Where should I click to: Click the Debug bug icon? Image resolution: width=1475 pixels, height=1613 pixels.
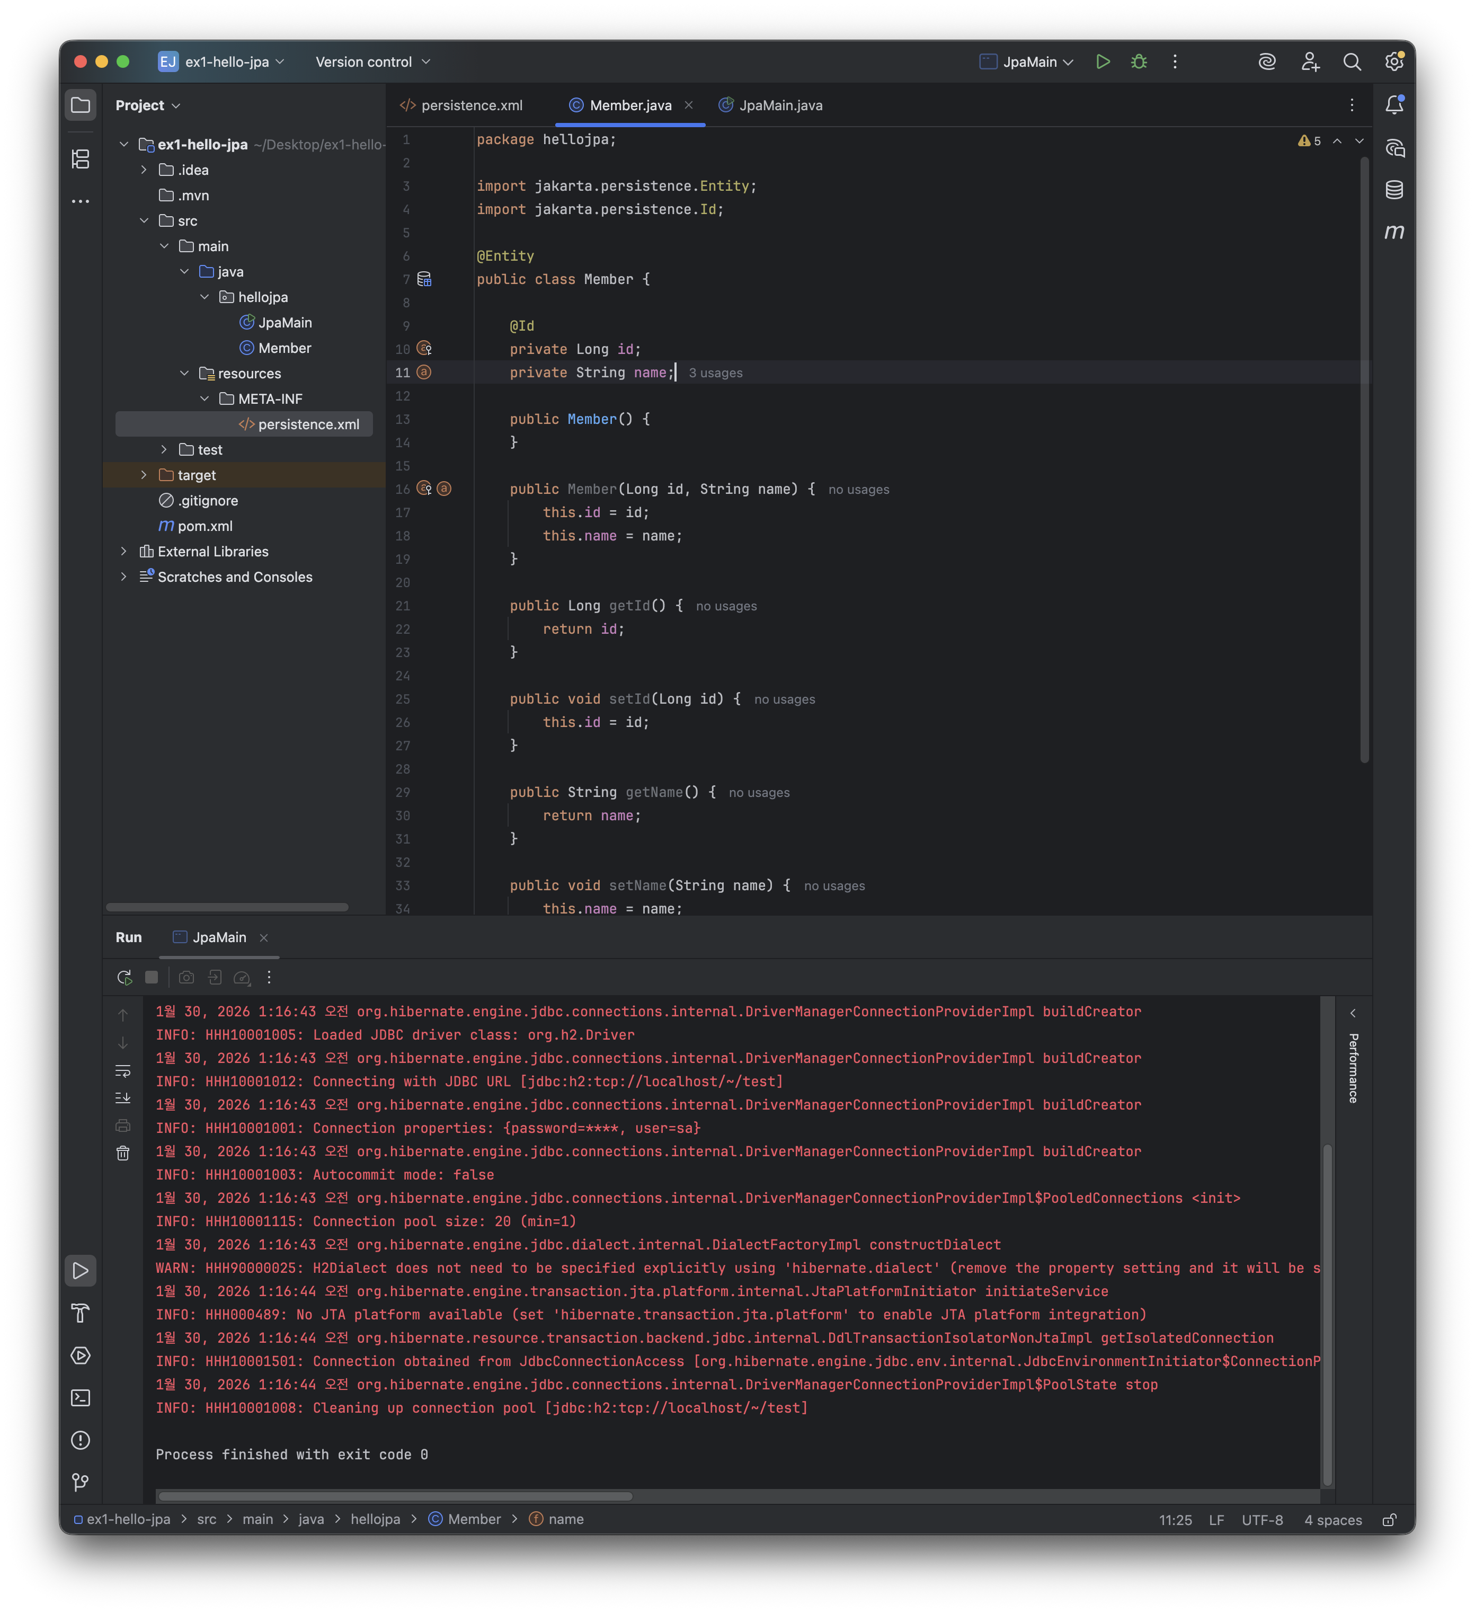(x=1138, y=61)
